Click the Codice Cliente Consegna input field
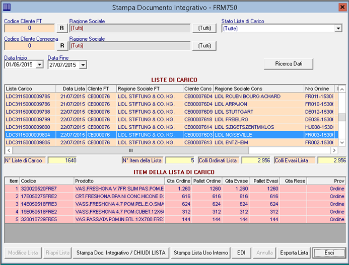This screenshot has width=349, height=265. pos(29,46)
